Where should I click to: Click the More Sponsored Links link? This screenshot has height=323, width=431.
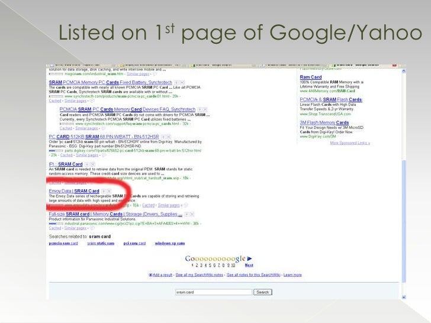pyautogui.click(x=350, y=143)
